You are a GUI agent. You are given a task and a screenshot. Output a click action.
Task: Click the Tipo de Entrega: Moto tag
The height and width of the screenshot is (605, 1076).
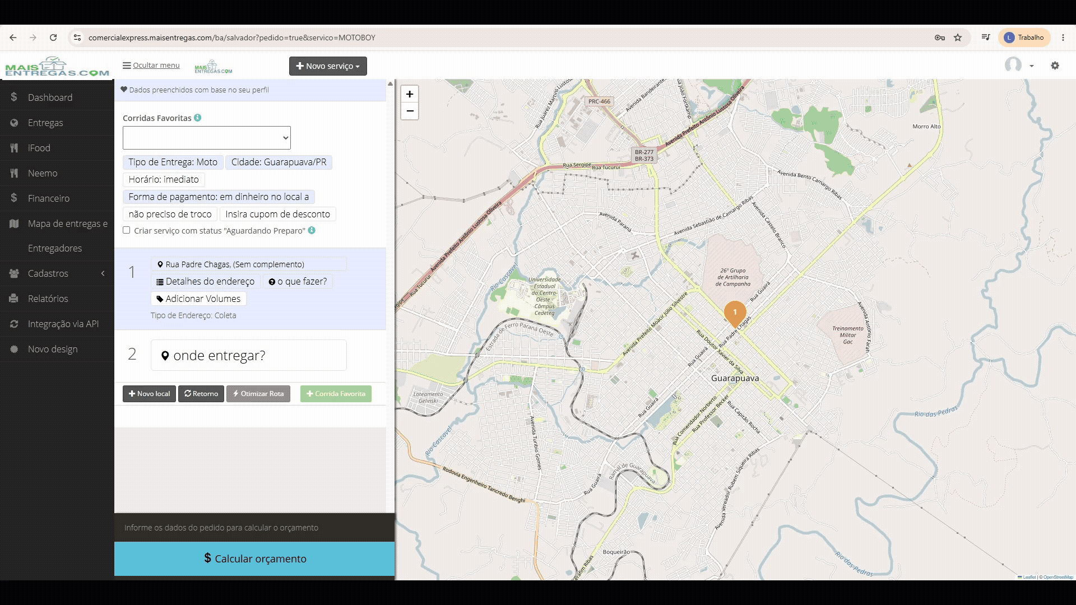pyautogui.click(x=173, y=162)
